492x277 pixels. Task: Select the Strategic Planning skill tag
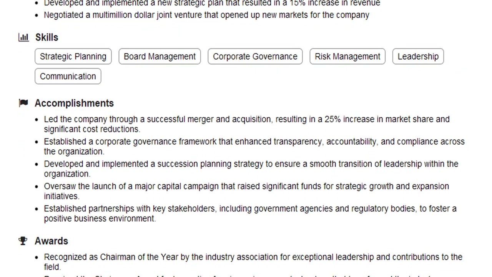click(73, 57)
